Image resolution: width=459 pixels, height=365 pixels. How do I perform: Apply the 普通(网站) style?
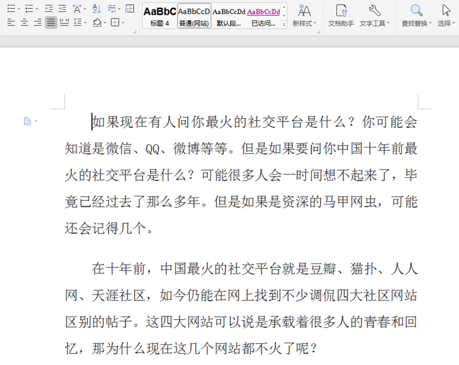(x=194, y=16)
